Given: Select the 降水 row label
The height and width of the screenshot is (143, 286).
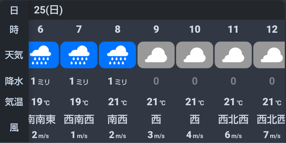Looking at the screenshot, I should point(14,81).
